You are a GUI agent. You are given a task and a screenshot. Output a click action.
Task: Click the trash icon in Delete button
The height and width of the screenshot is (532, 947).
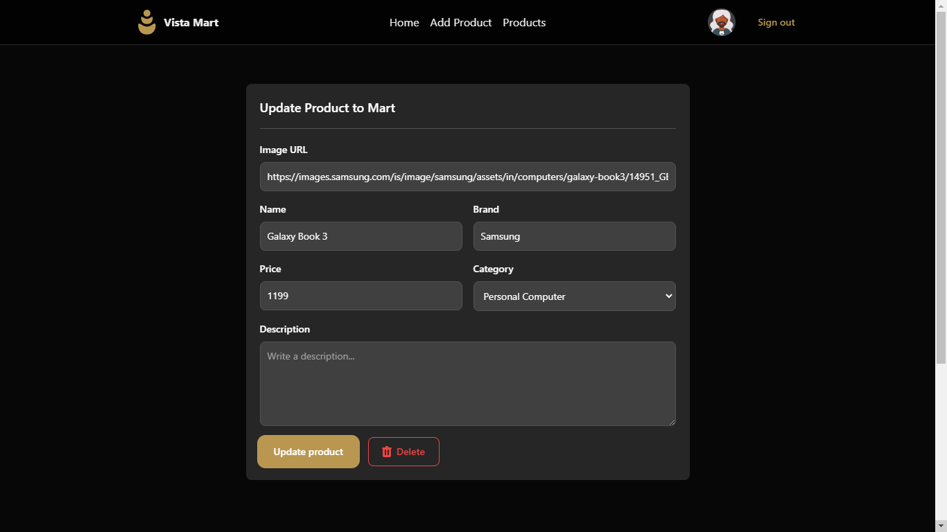387,452
